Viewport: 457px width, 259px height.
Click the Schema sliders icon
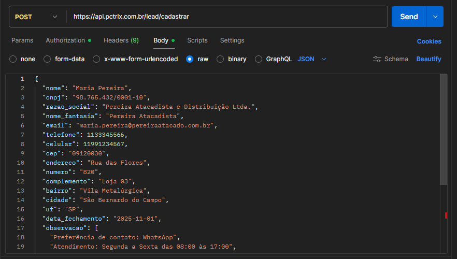[377, 59]
